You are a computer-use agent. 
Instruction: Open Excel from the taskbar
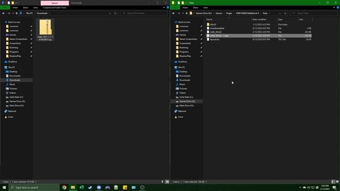point(81,187)
